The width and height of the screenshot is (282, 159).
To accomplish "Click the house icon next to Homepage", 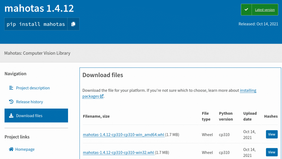I will [x=11, y=149].
